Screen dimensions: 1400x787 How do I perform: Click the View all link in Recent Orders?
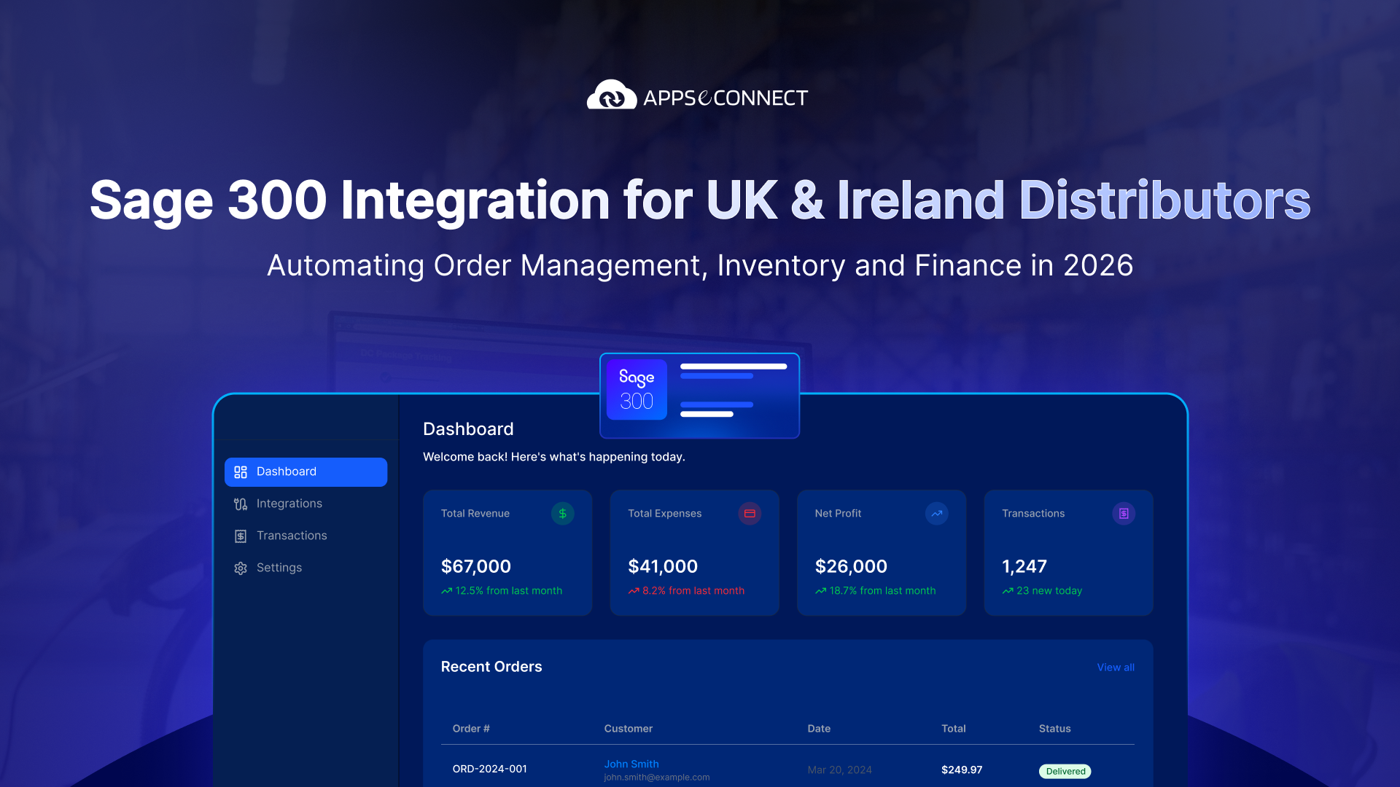(1116, 667)
